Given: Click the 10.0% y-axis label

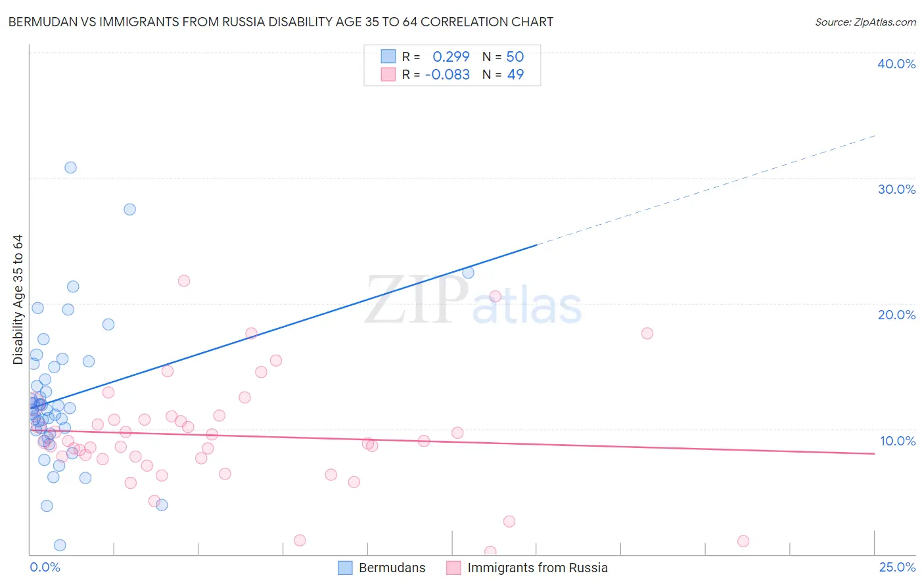Looking at the screenshot, I should (898, 441).
